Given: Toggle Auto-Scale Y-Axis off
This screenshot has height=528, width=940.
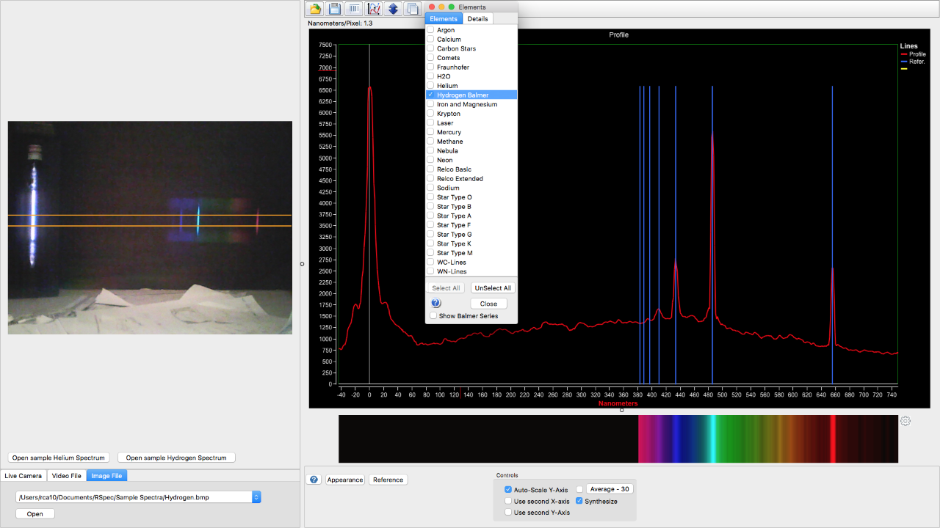Looking at the screenshot, I should point(508,489).
